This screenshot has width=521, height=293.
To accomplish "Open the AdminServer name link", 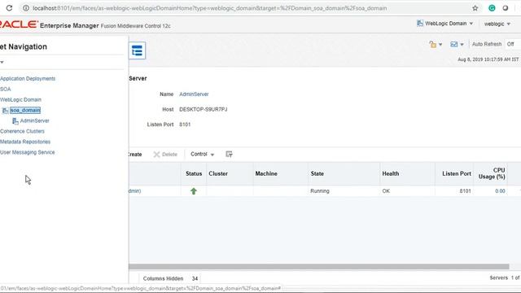I will (194, 94).
